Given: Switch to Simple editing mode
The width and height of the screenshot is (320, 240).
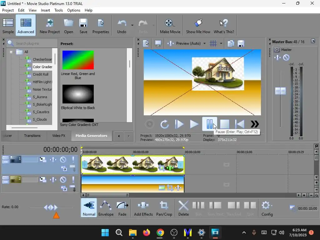Looking at the screenshot, I should coord(8,26).
